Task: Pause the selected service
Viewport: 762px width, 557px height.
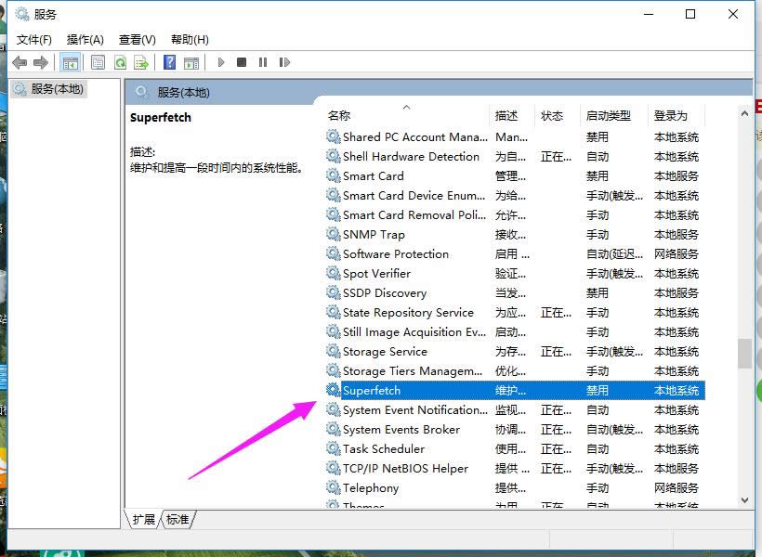Action: click(x=263, y=61)
